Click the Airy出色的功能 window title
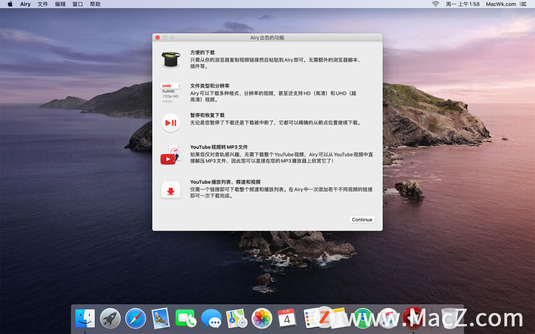Screen dimensions: 535x334 (267, 38)
